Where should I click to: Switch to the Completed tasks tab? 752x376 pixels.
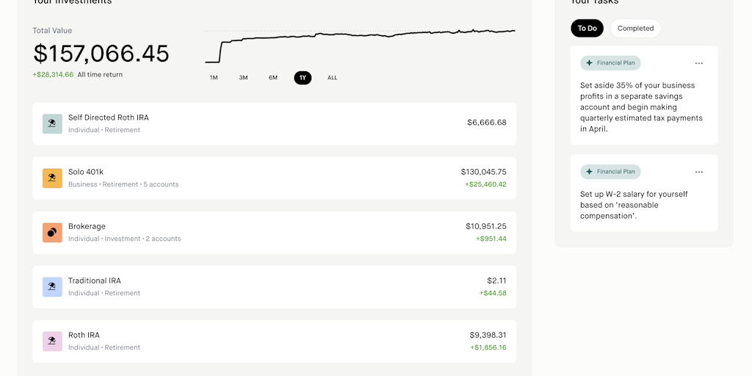(x=635, y=29)
